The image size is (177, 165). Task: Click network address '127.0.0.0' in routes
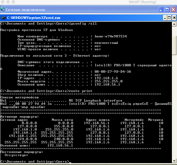coord(27,126)
